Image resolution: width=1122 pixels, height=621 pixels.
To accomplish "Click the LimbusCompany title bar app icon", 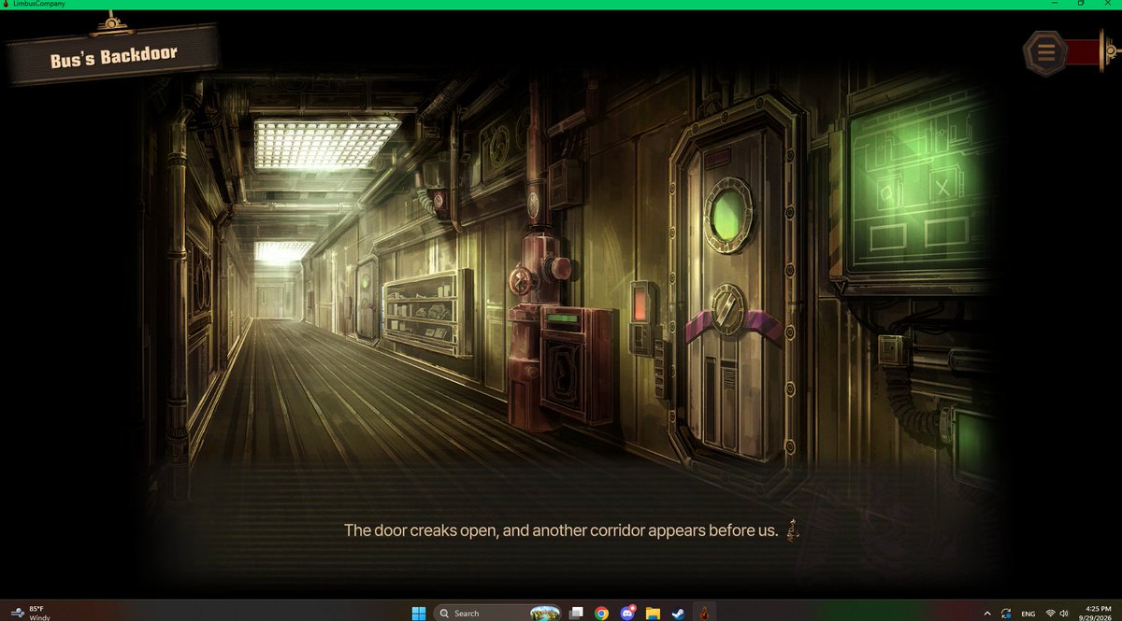I will tap(7, 4).
